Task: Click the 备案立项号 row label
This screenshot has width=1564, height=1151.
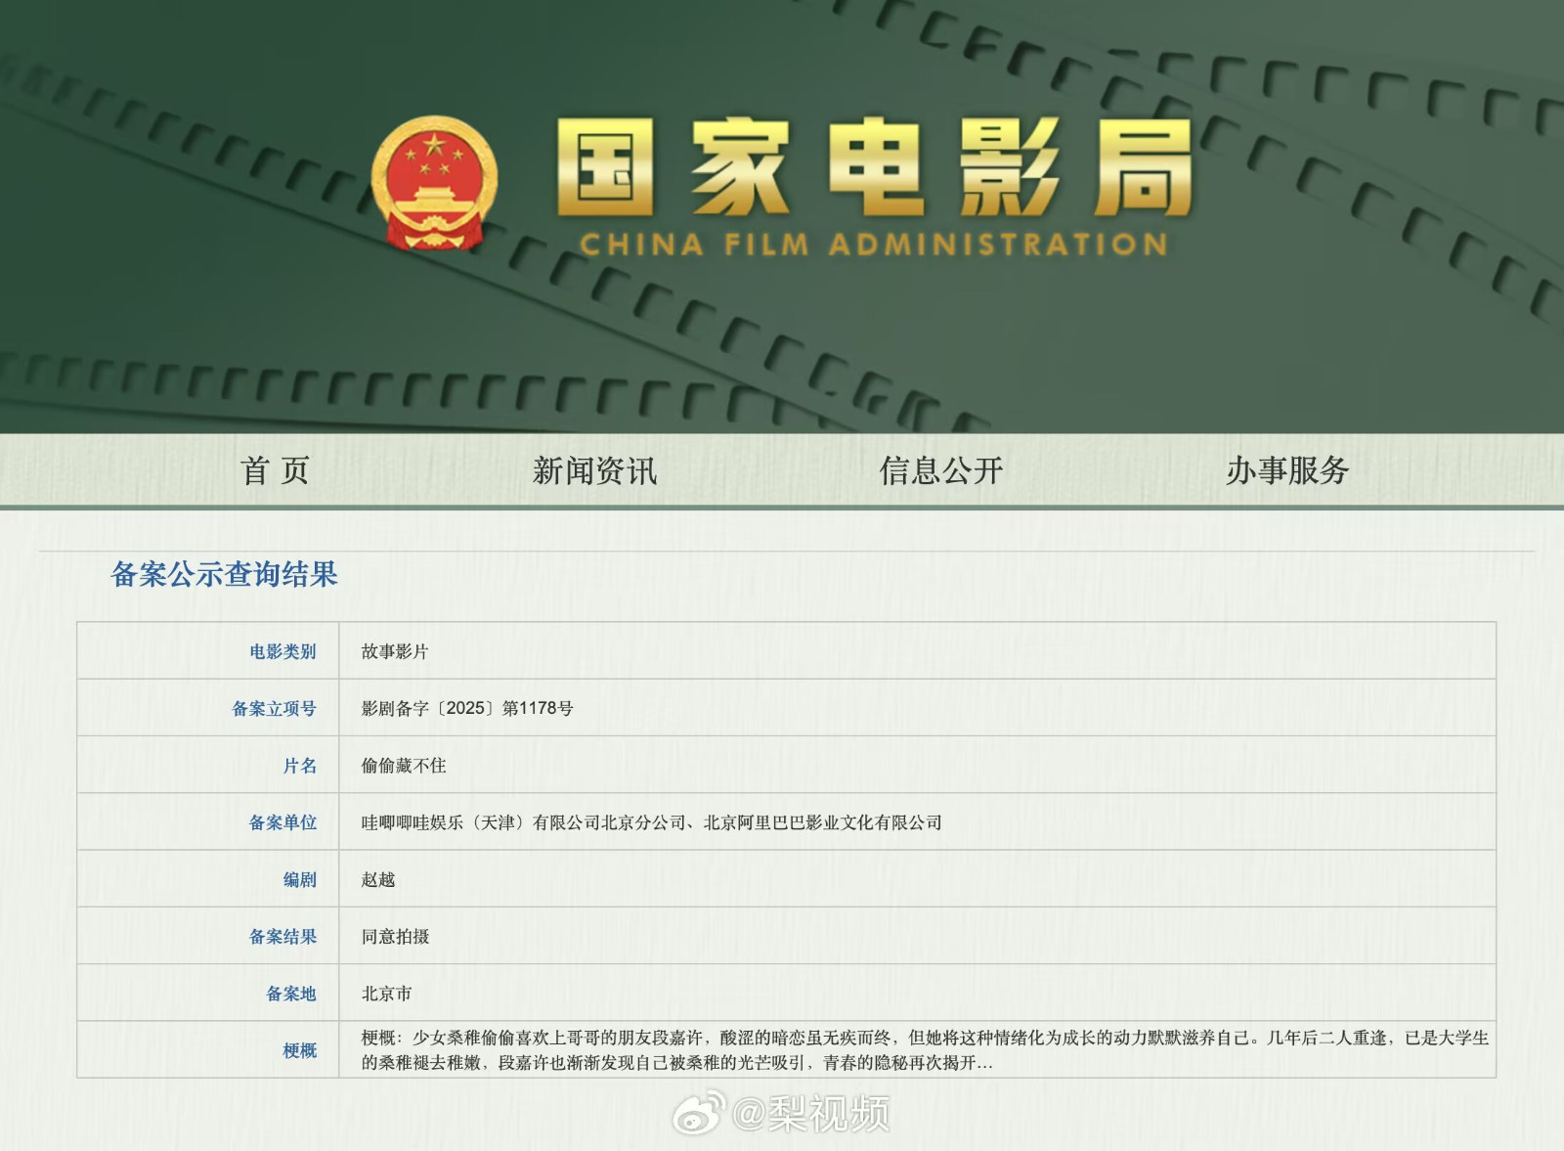Action: point(274,708)
